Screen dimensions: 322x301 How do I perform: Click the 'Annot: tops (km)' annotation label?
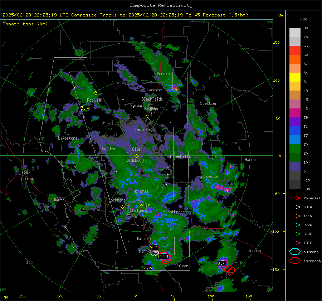pyautogui.click(x=25, y=24)
